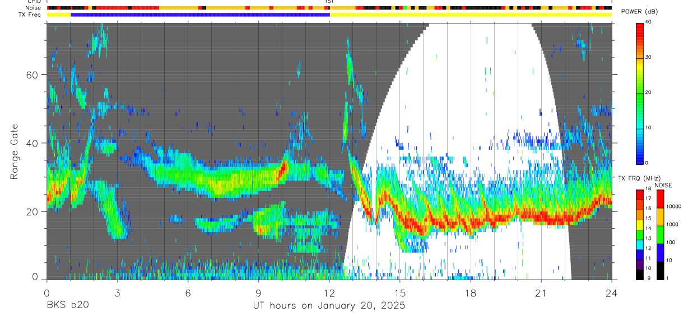Click the 3 tick on the UT hours axis
This screenshot has width=688, height=317.
pyautogui.click(x=117, y=292)
